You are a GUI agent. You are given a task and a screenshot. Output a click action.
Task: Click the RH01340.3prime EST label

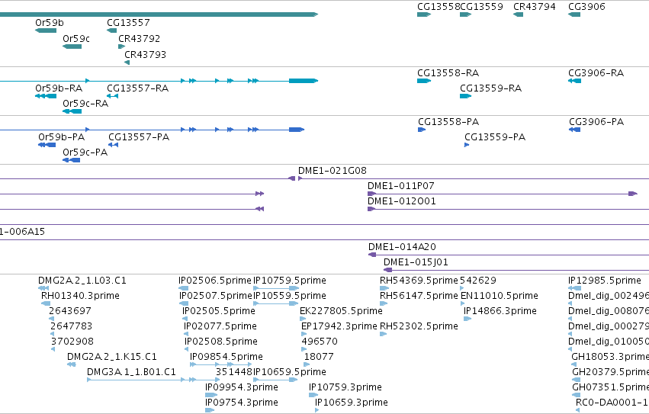coord(80,296)
